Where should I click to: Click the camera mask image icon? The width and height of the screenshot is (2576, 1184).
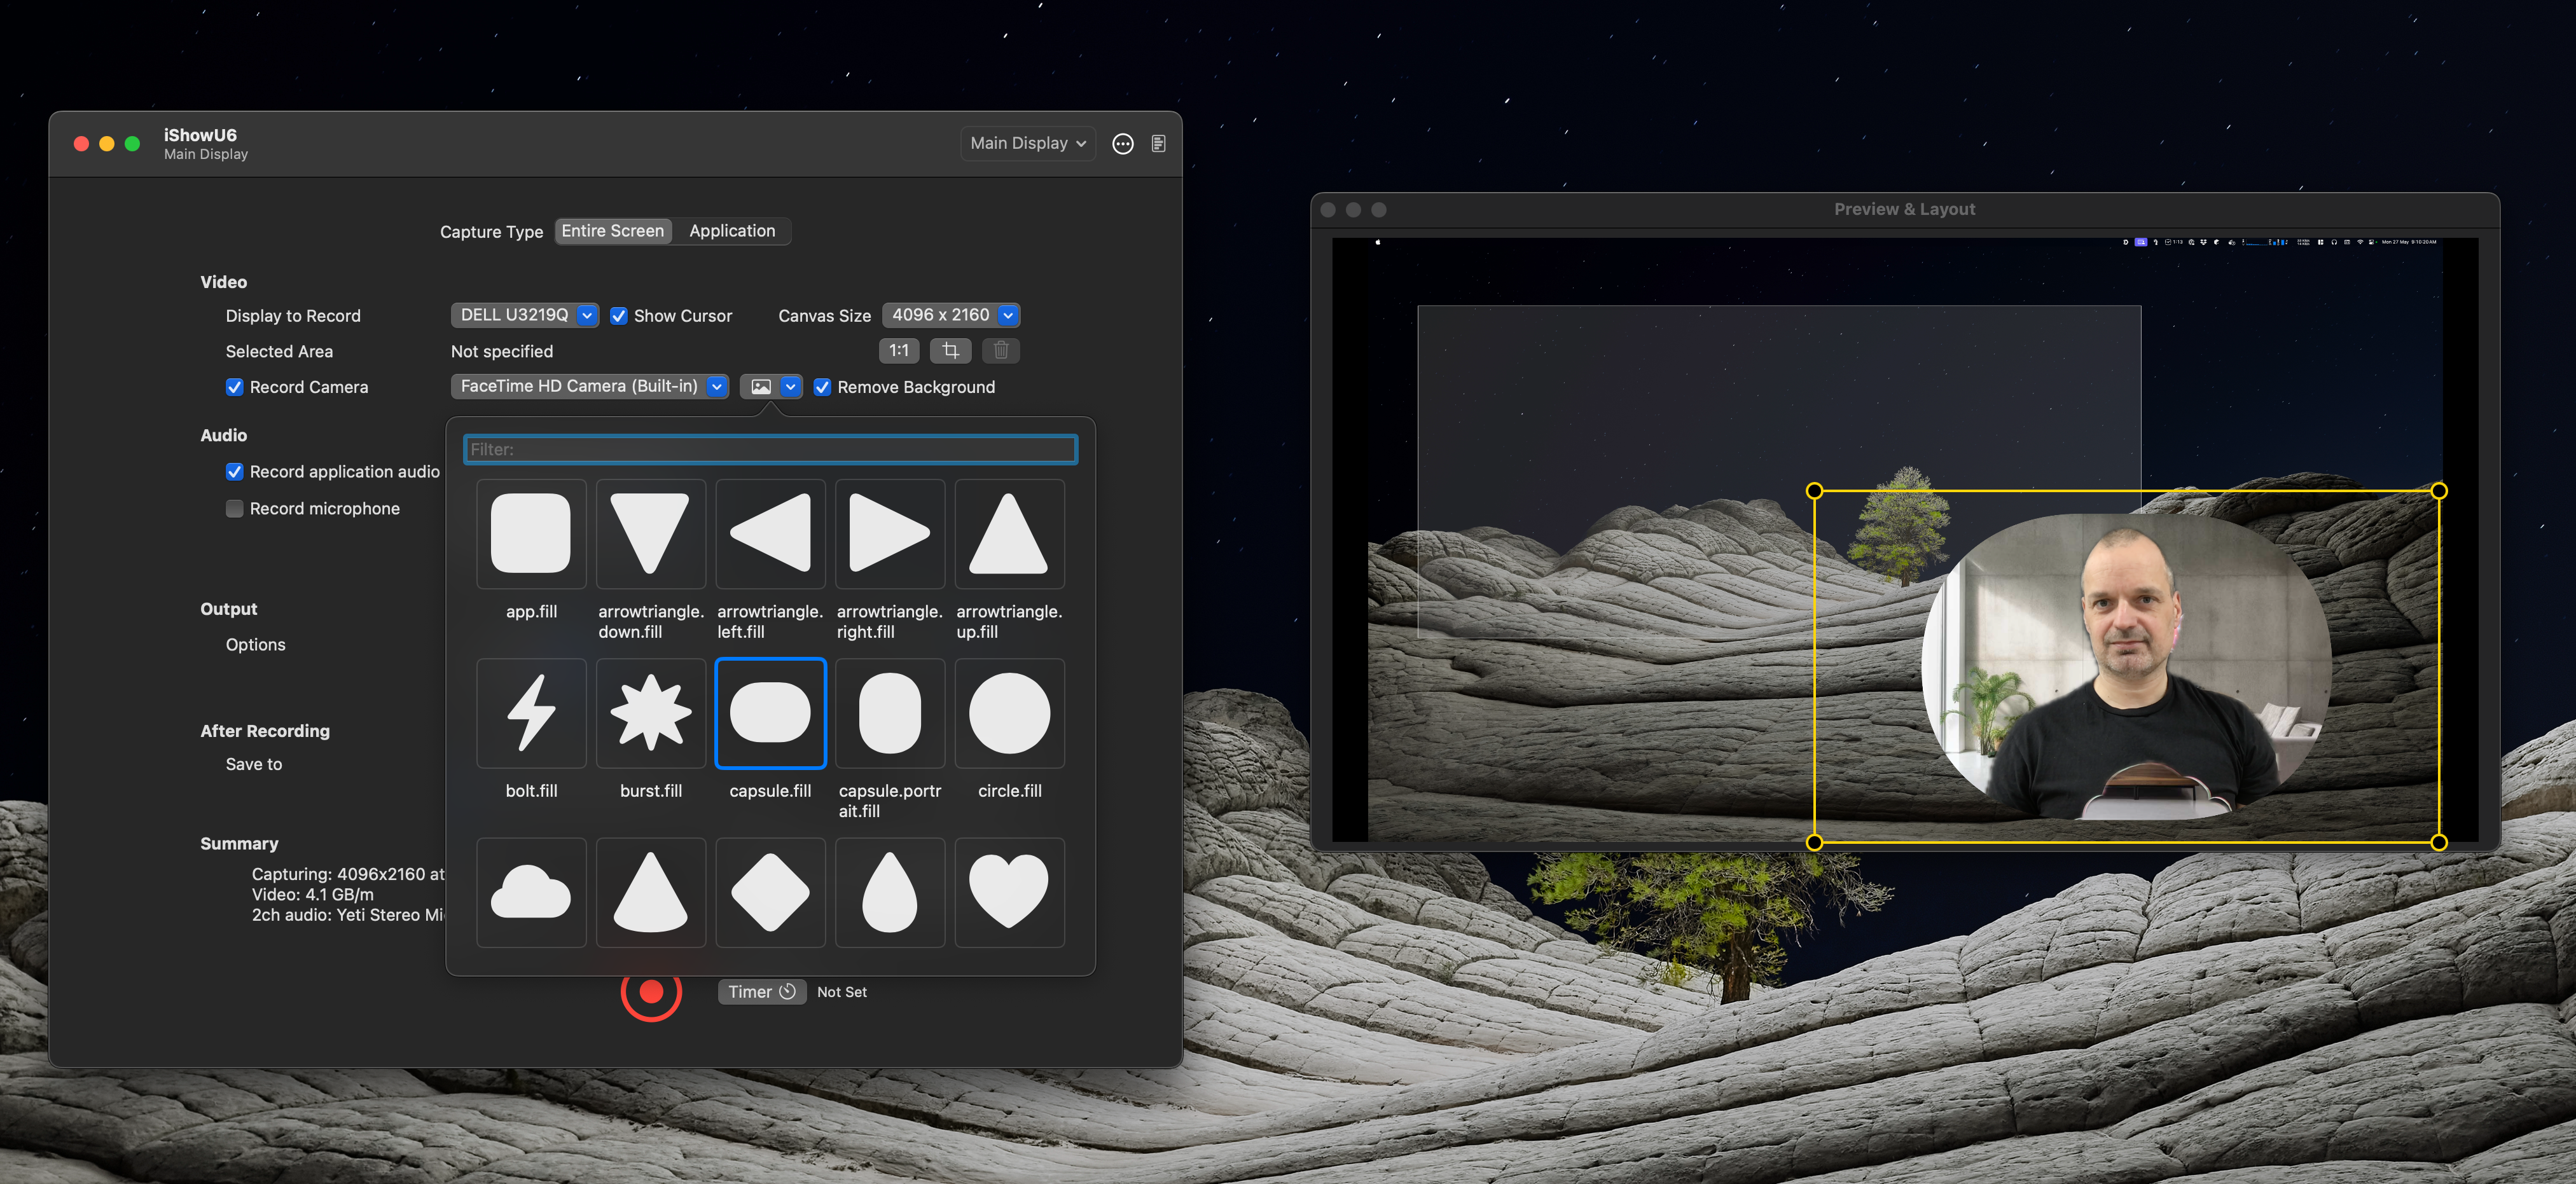(760, 387)
